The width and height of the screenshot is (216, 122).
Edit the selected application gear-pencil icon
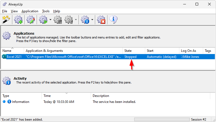[x=31, y=20]
